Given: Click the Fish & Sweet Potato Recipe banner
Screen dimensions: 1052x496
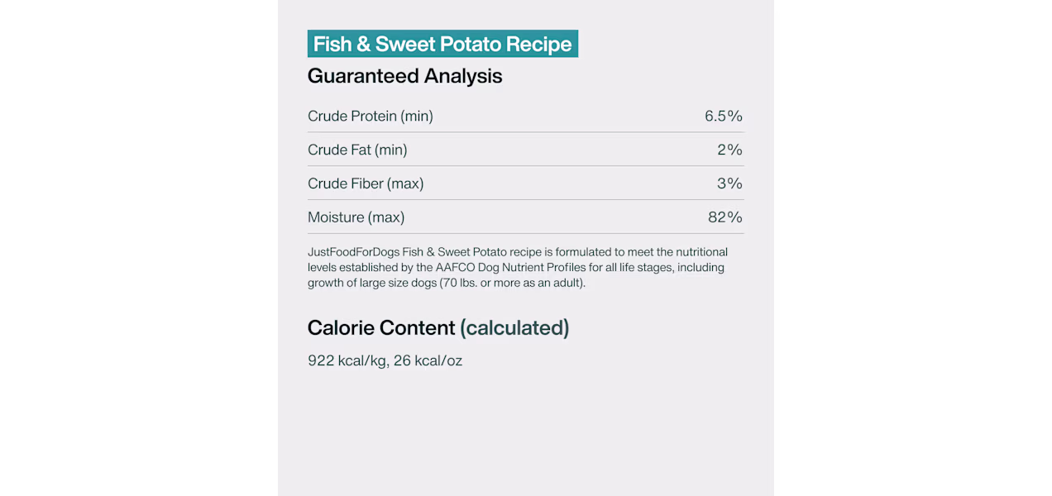Looking at the screenshot, I should [442, 44].
